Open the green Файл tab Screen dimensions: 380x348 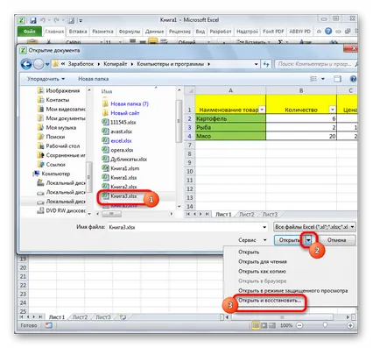(30, 32)
